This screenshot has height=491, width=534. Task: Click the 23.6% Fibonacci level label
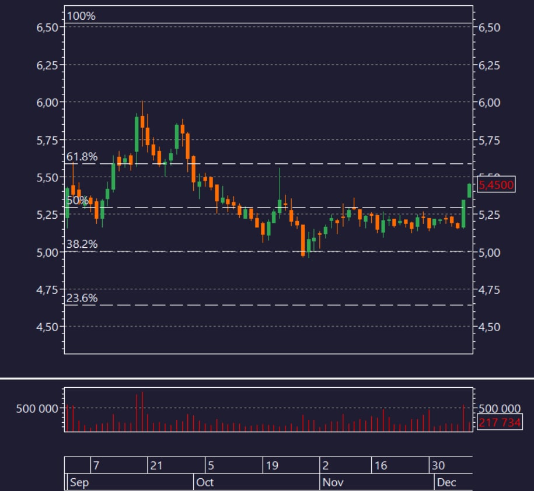click(x=82, y=298)
